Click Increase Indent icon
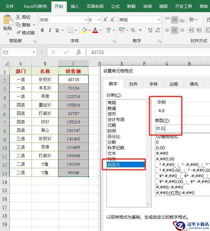 (199, 30)
